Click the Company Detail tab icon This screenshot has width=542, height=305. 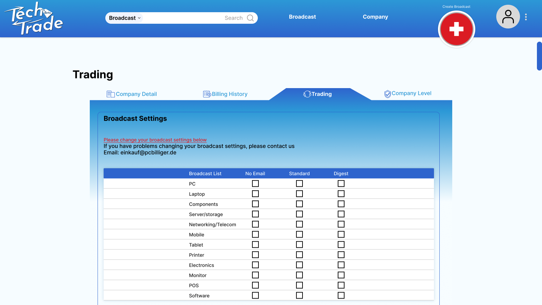click(110, 94)
